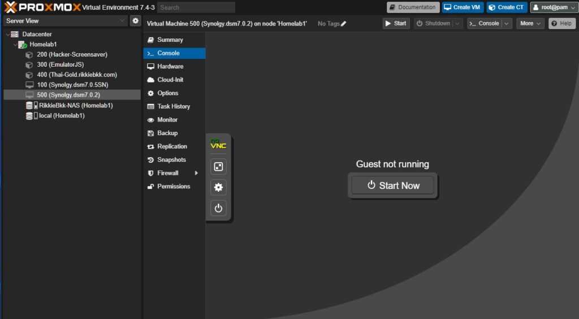Click the No Tags label

tap(329, 24)
